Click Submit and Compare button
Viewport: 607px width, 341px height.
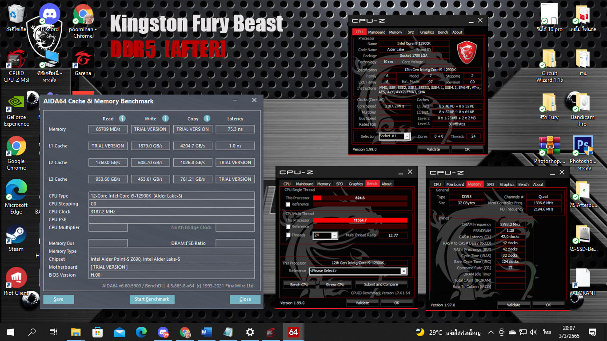[381, 284]
